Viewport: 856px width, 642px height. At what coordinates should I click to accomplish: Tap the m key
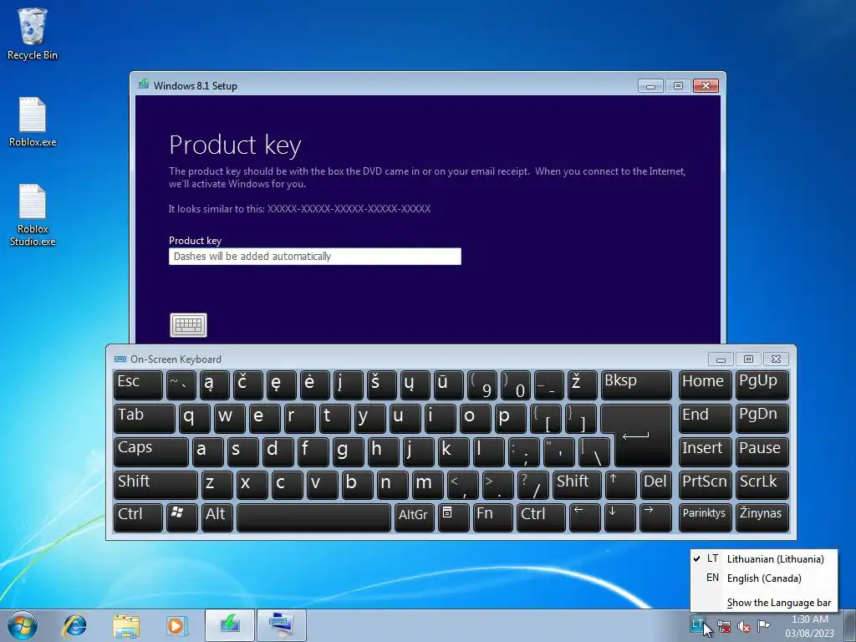pyautogui.click(x=427, y=485)
